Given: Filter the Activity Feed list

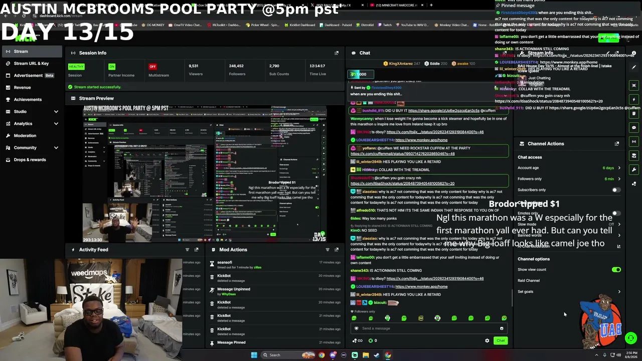Looking at the screenshot, I should (x=187, y=249).
